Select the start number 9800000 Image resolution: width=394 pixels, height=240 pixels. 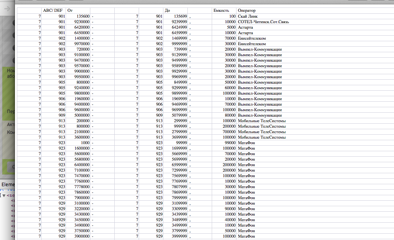[x=82, y=93]
